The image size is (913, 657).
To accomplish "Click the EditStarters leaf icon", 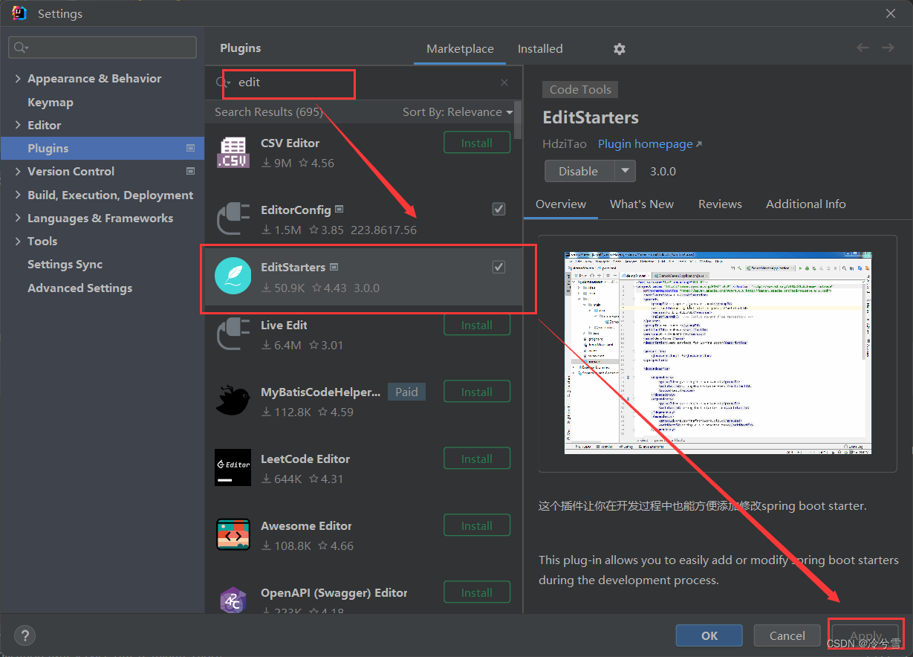I will point(233,276).
